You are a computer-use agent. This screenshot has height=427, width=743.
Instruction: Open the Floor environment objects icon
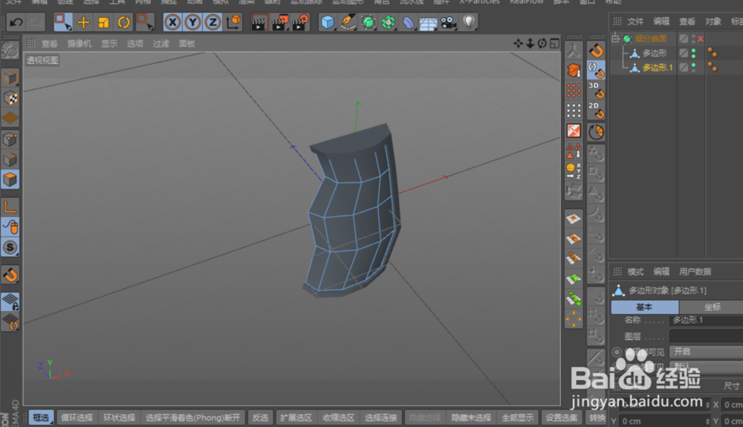click(428, 22)
